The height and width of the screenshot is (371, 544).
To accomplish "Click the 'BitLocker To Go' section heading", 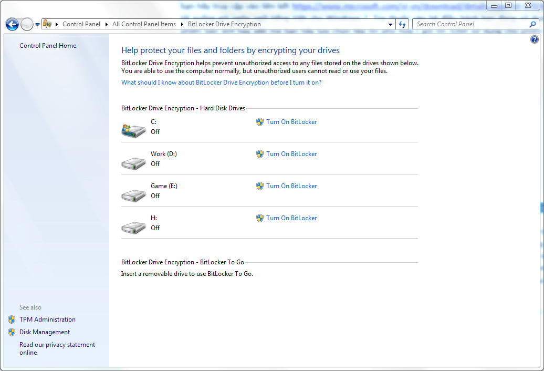I will pyautogui.click(x=183, y=262).
